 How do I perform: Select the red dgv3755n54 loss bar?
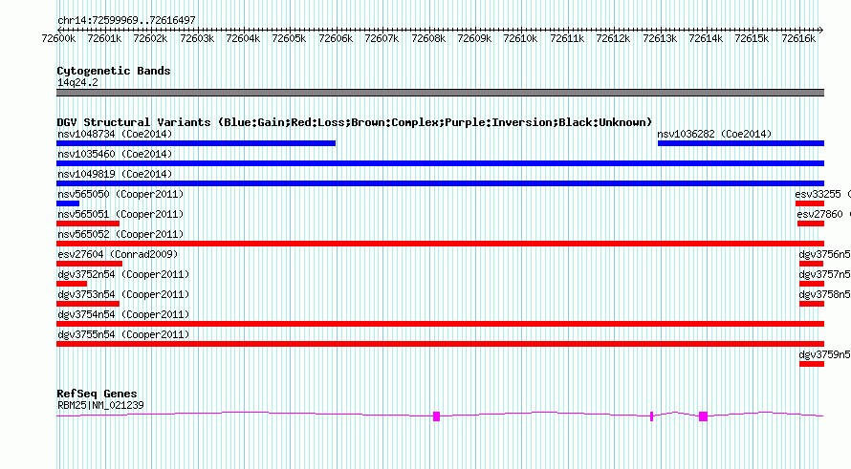point(440,344)
